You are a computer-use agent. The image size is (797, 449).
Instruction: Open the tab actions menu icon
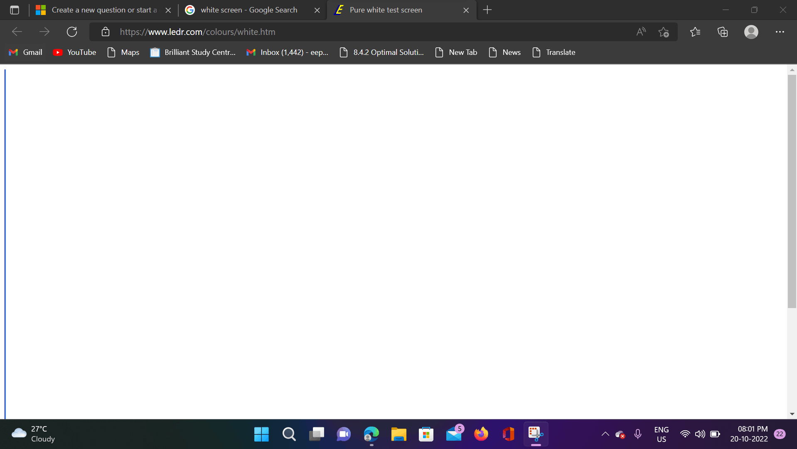click(x=15, y=10)
